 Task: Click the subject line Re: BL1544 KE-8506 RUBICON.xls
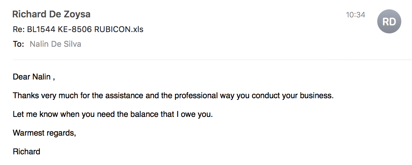[x=78, y=29]
